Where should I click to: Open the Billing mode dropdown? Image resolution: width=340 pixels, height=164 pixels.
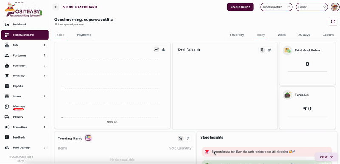pos(312,7)
